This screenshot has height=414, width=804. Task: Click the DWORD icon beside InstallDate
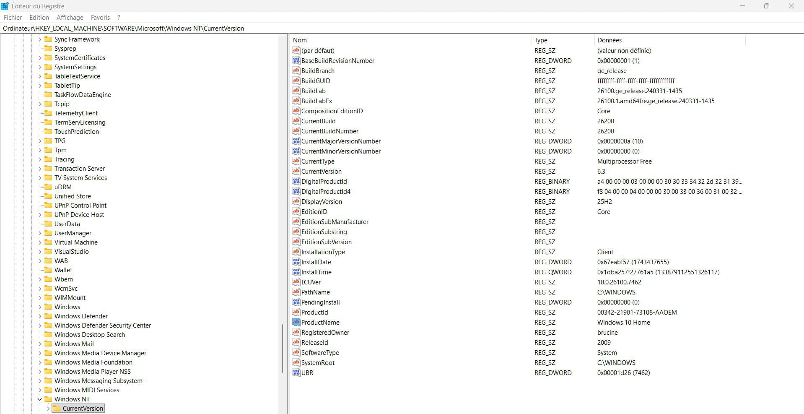(x=296, y=262)
